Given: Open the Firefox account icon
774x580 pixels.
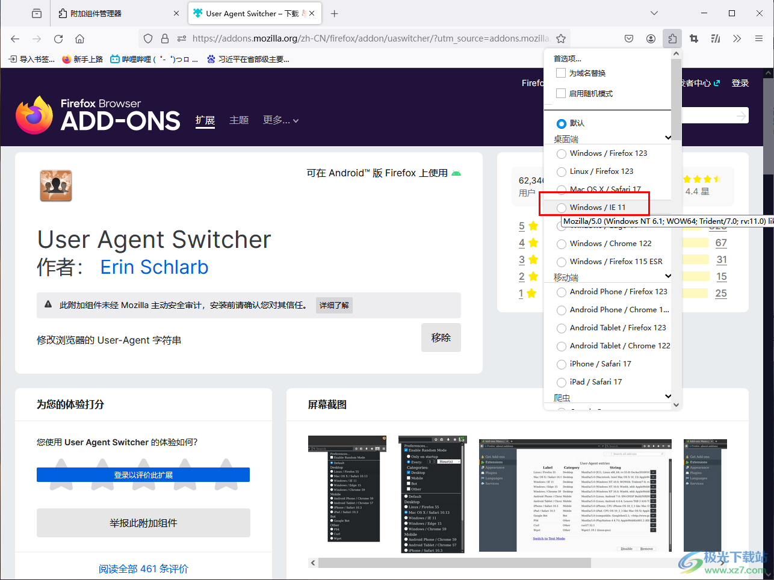Looking at the screenshot, I should tap(651, 39).
